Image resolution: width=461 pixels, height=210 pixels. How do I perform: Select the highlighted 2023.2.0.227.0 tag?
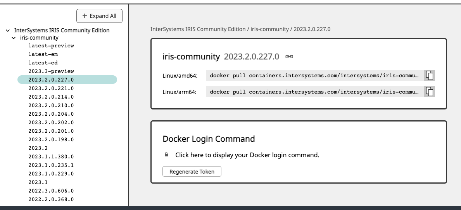[67, 80]
